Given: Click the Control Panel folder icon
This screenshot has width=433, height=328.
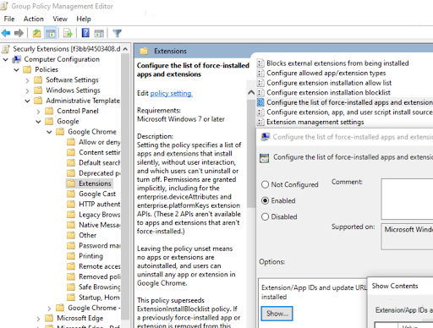Looking at the screenshot, I should [x=49, y=111].
